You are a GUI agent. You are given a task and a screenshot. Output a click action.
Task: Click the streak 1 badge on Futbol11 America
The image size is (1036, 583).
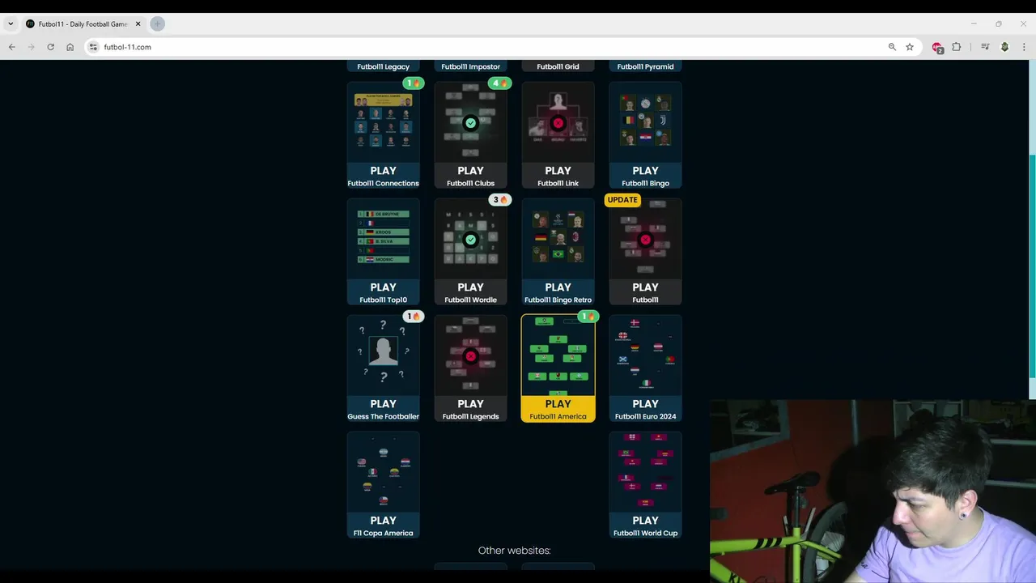pyautogui.click(x=588, y=317)
